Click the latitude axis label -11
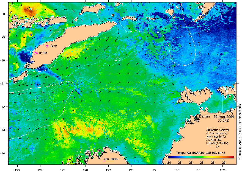This screenshot has height=173, width=242. coord(3,83)
